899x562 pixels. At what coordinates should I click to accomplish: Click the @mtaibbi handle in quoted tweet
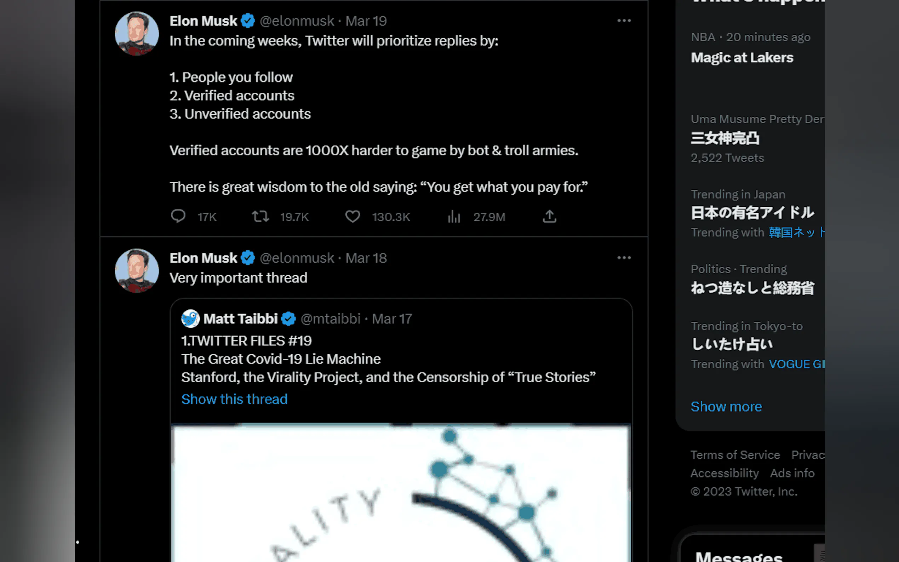click(x=330, y=319)
